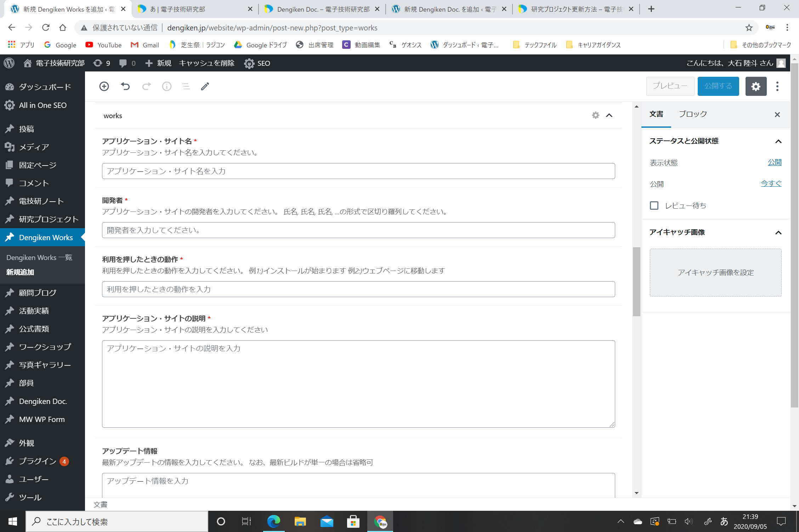Switch to Dengiken Doc. browser tab
This screenshot has width=799, height=532.
coord(322,9)
